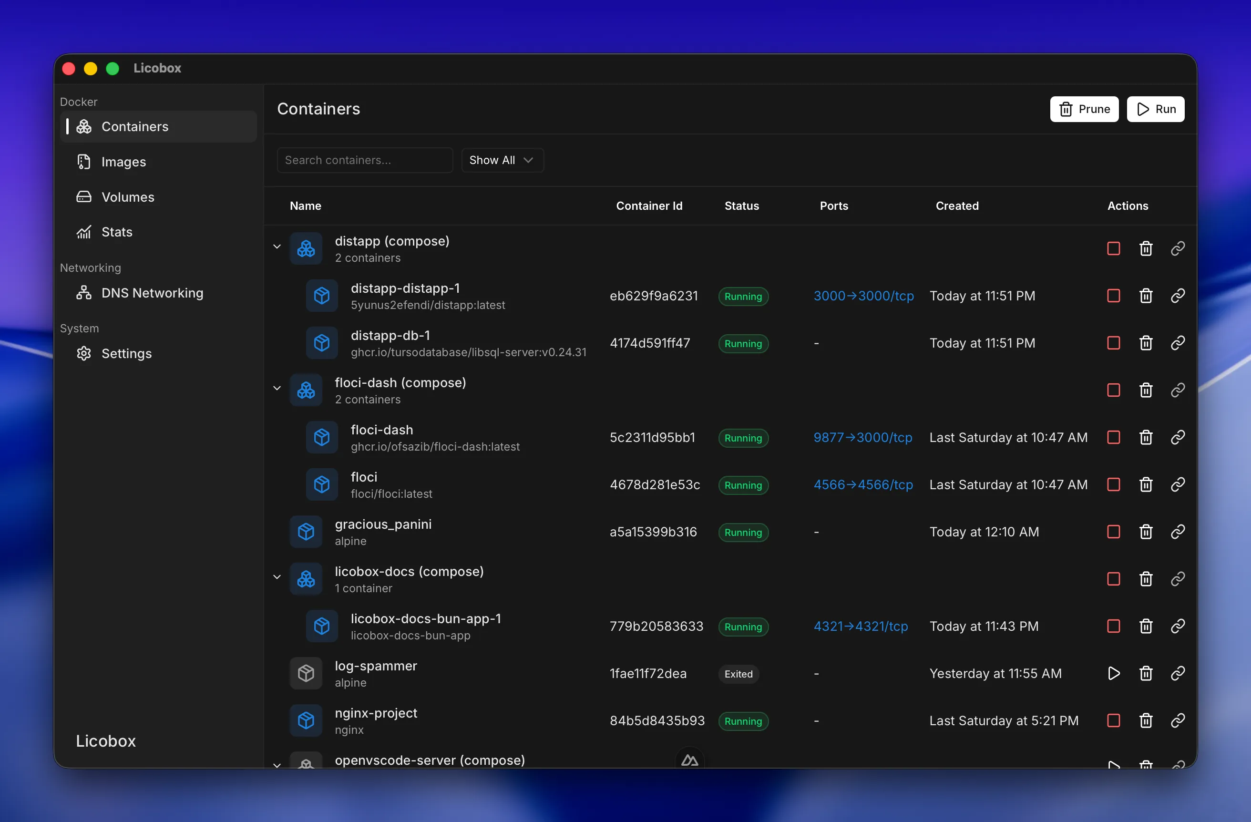The height and width of the screenshot is (822, 1251).
Task: Click the Container Id column header
Action: coord(649,206)
